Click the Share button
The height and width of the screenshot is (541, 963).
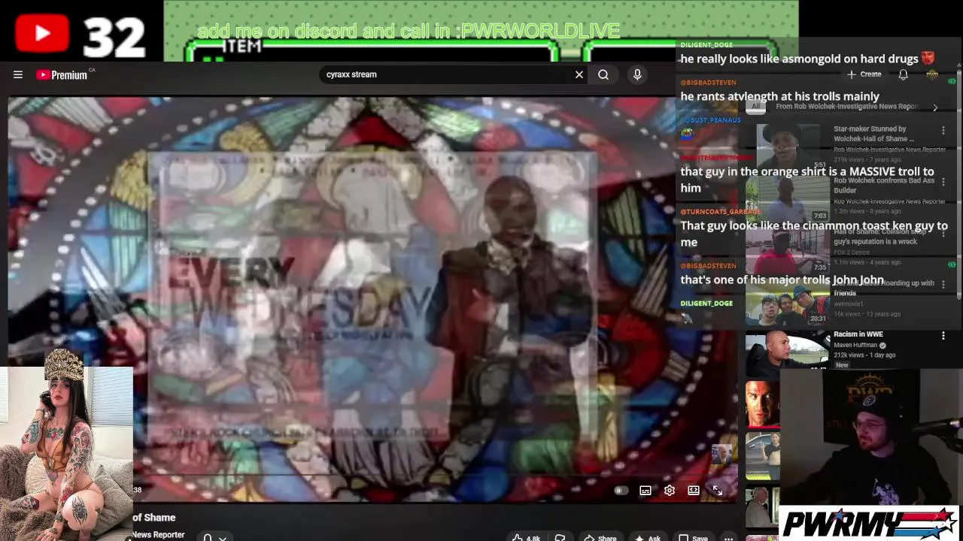tap(600, 537)
